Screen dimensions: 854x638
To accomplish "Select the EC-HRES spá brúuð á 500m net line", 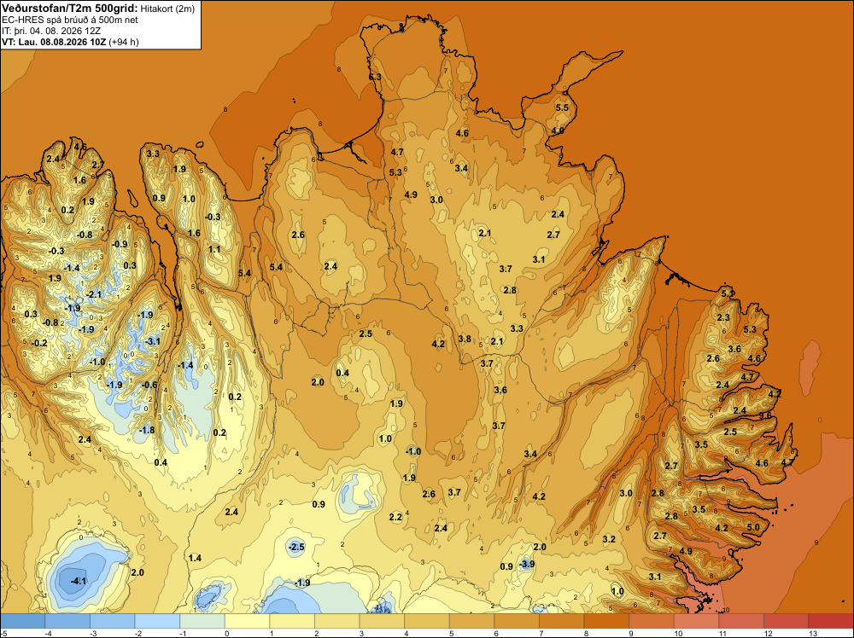I will [x=70, y=20].
